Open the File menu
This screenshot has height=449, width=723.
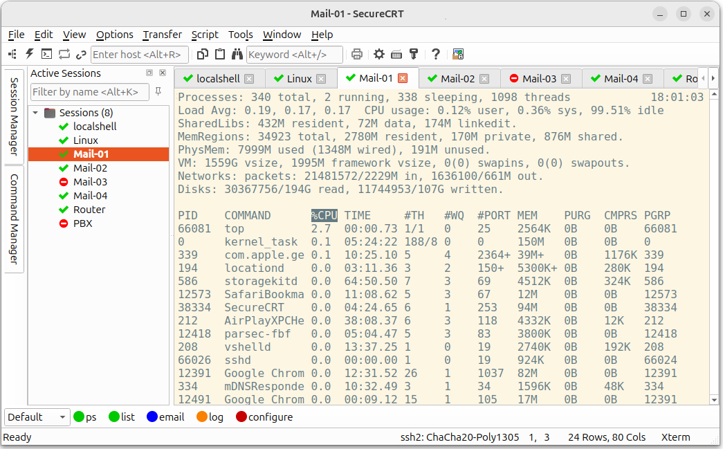click(x=16, y=35)
